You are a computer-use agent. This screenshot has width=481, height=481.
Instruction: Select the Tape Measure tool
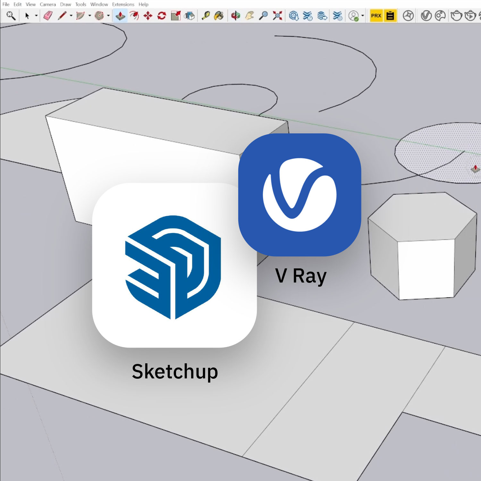tap(206, 15)
